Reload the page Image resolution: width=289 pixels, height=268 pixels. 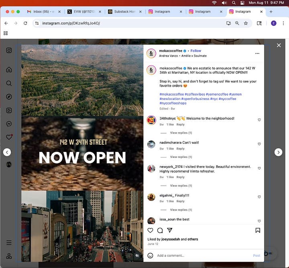(25, 23)
